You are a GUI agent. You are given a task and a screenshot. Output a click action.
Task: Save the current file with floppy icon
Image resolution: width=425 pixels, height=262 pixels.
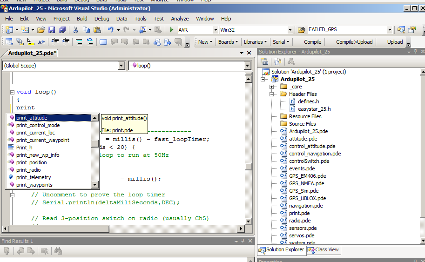click(52, 29)
